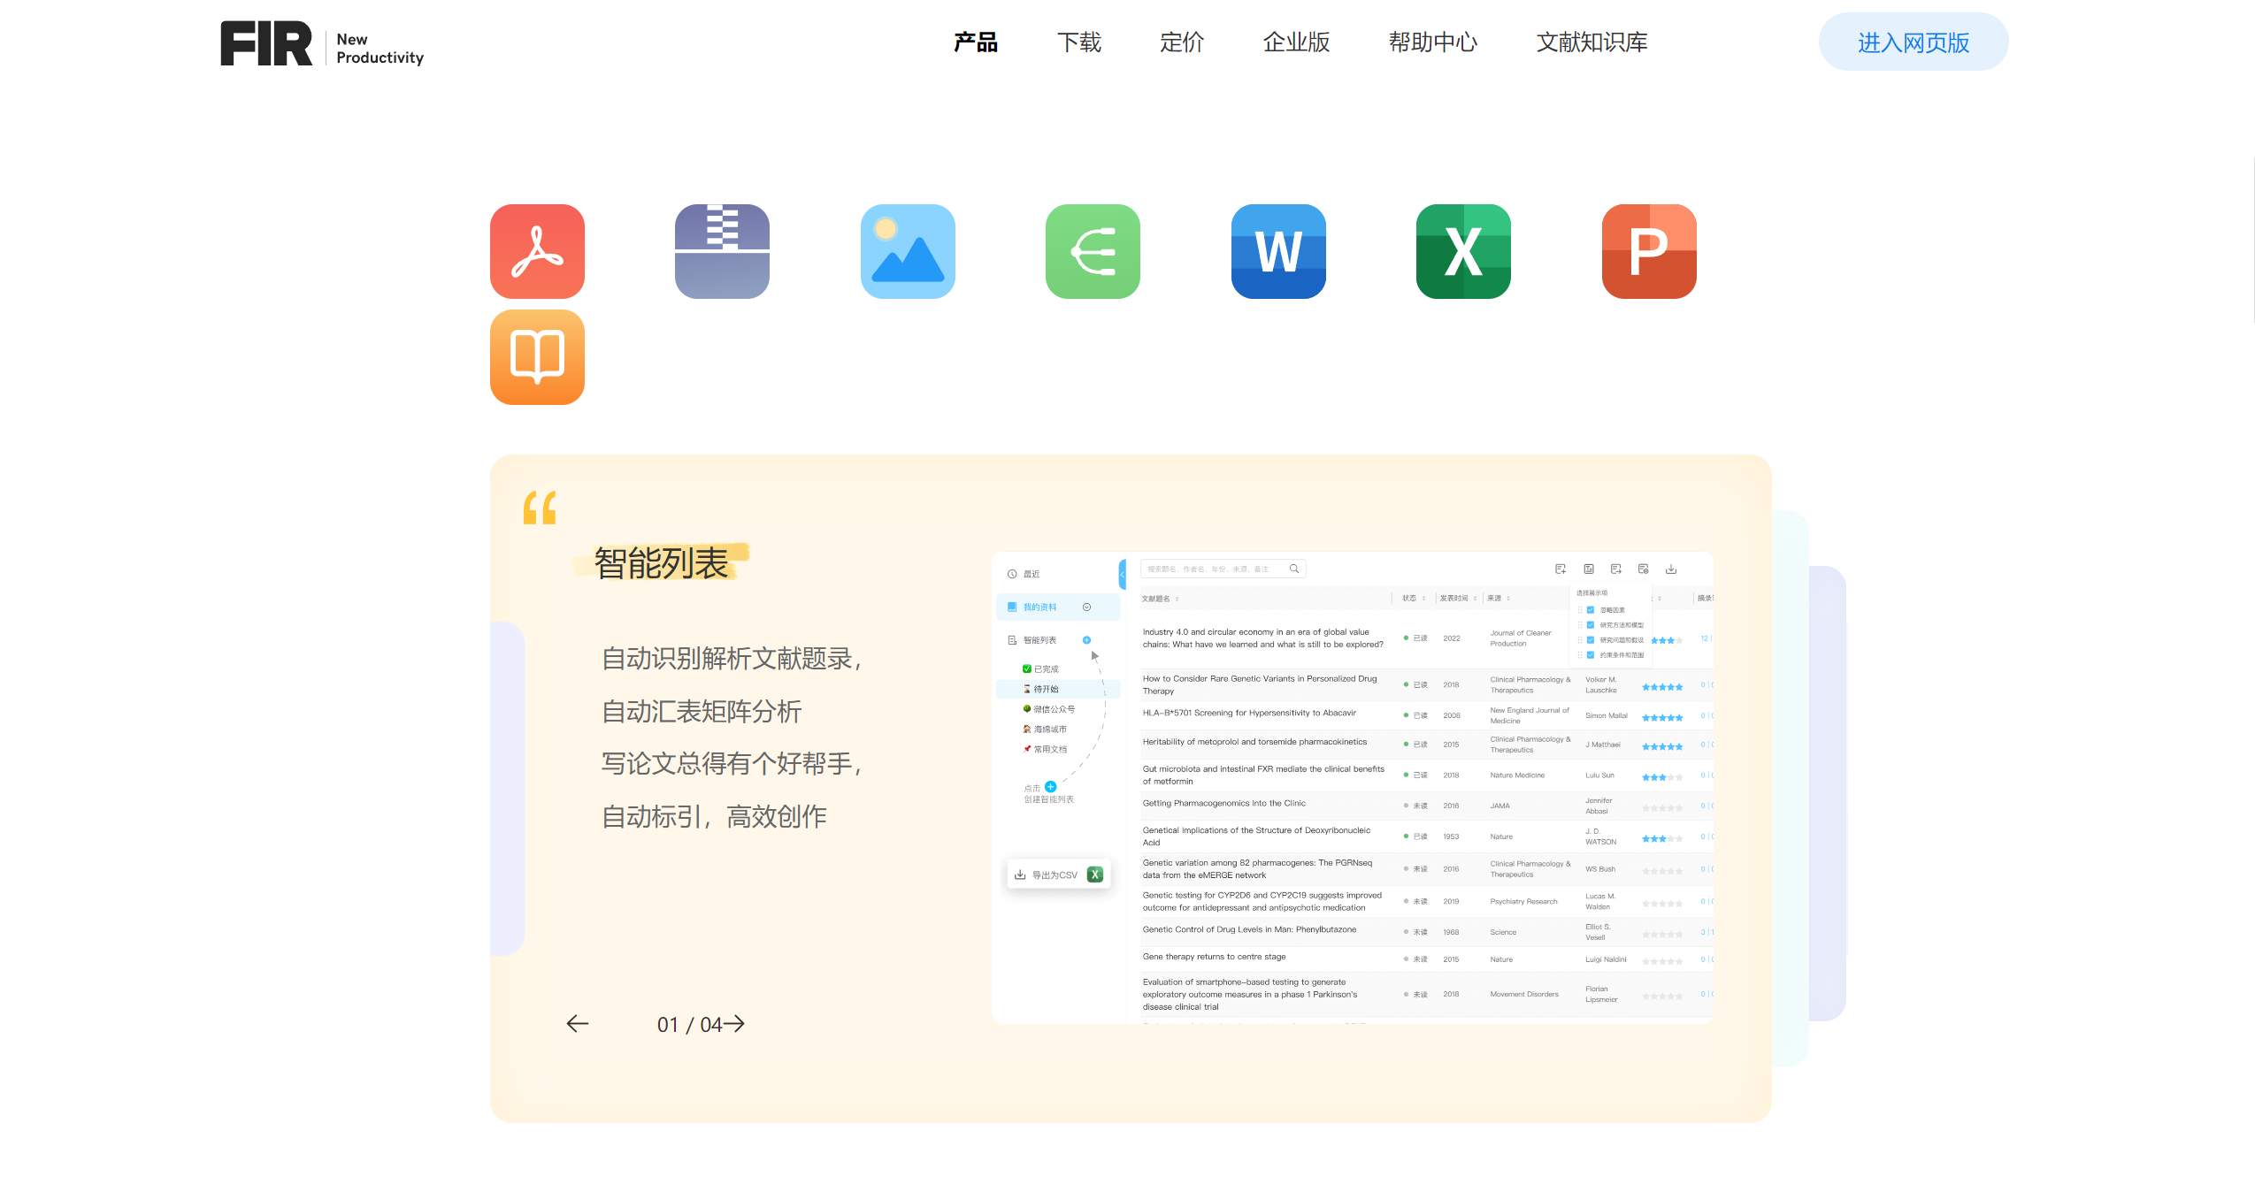Click the ZIP archive icon

(721, 251)
